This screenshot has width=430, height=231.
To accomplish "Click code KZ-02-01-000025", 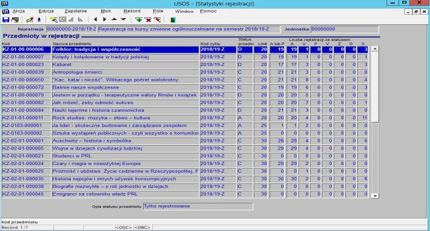I will click(26, 171).
